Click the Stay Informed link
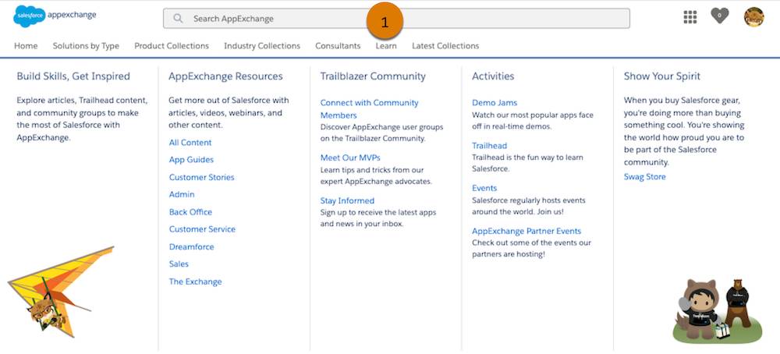Viewport: 780px width, 354px height. point(347,200)
